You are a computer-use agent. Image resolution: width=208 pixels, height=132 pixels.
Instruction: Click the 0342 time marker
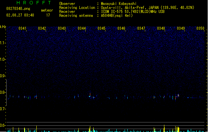coord(42,28)
